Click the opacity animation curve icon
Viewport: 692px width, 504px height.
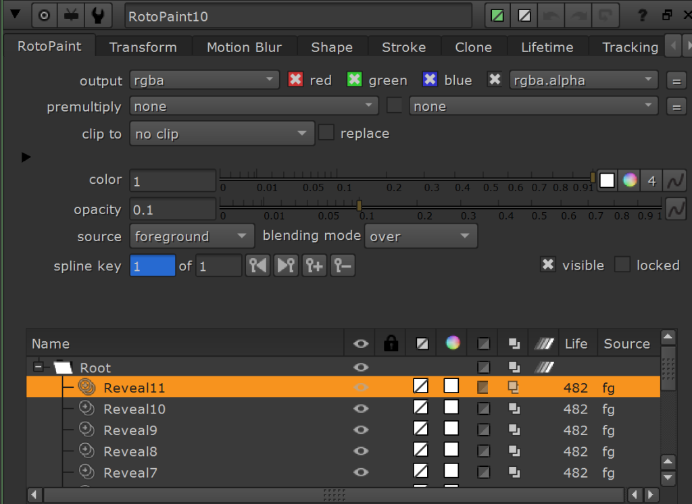675,209
